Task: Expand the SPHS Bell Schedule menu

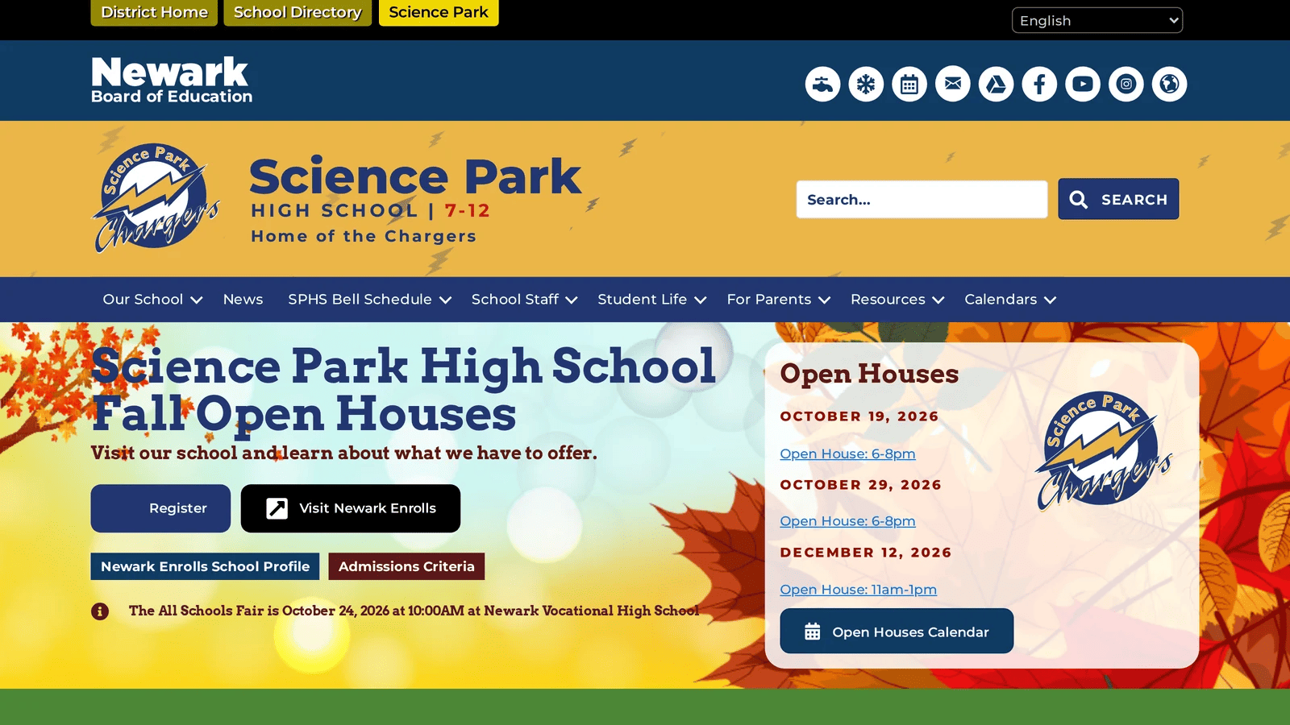Action: [x=369, y=300]
